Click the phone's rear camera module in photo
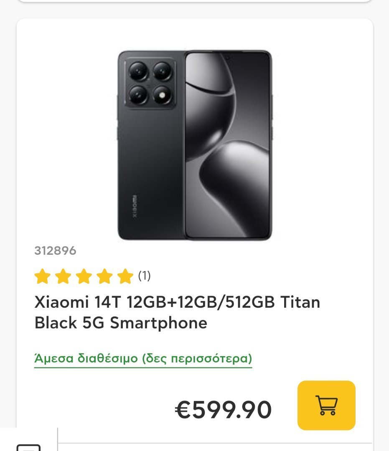The image size is (389, 451). point(150,83)
